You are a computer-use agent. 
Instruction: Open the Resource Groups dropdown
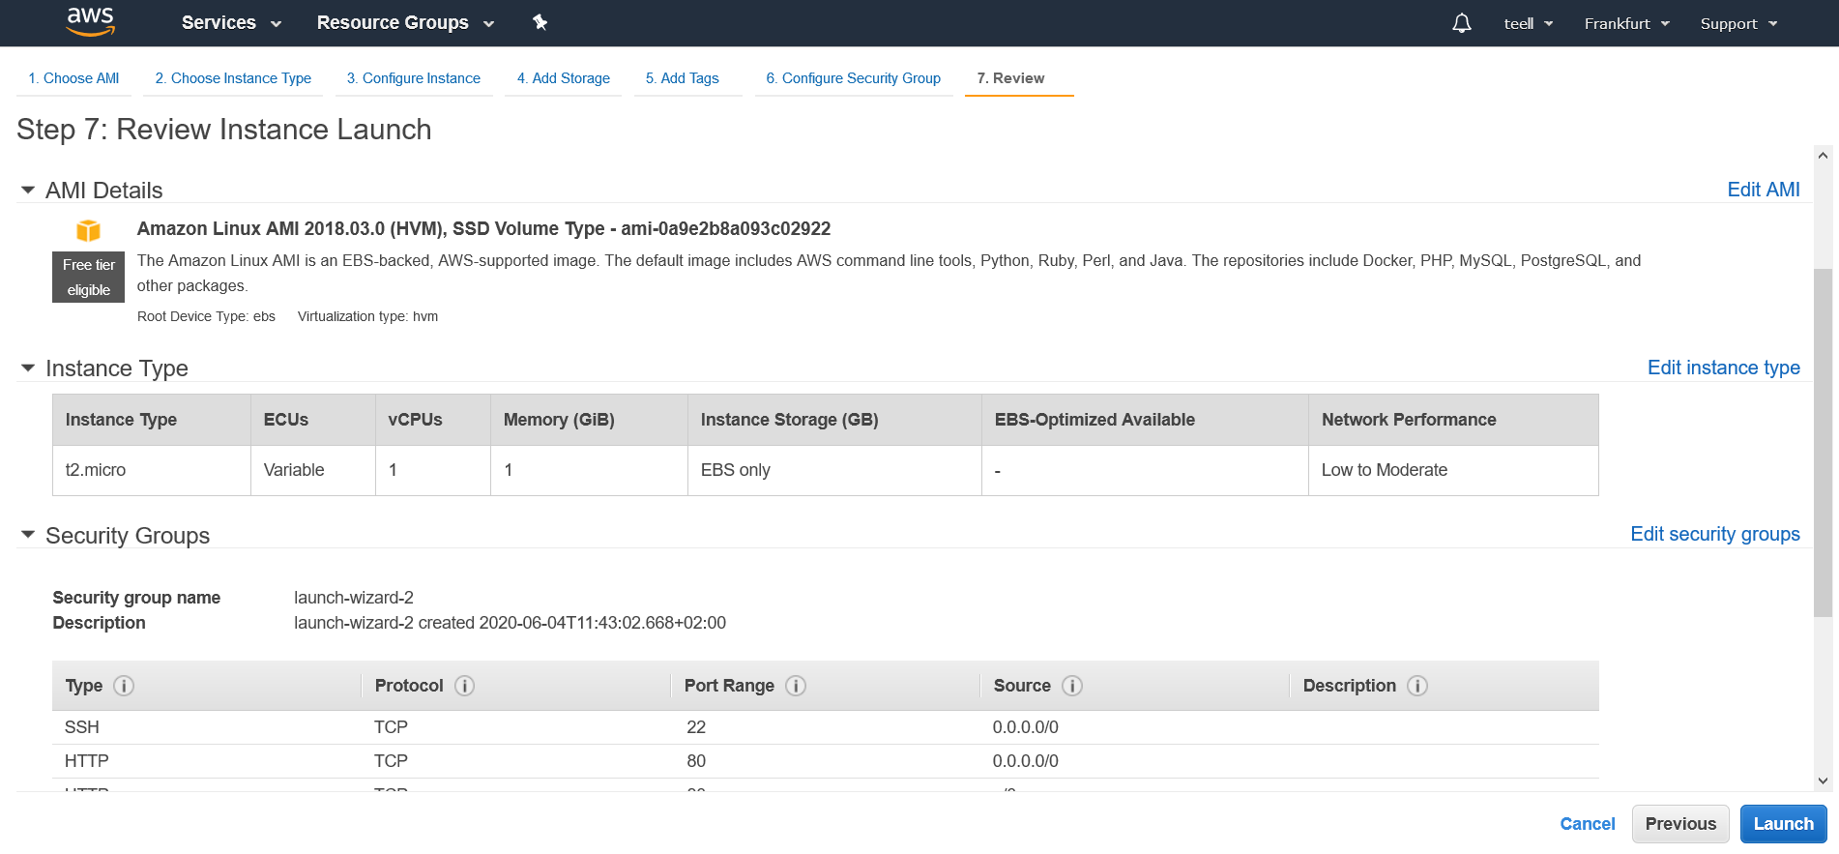pos(405,23)
